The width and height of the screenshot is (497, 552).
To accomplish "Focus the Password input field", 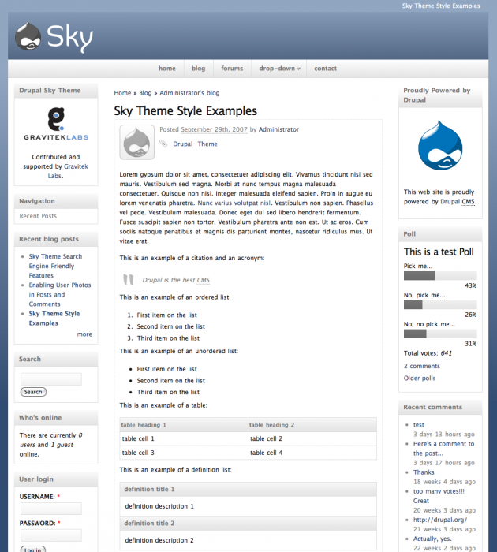I will (51, 535).
